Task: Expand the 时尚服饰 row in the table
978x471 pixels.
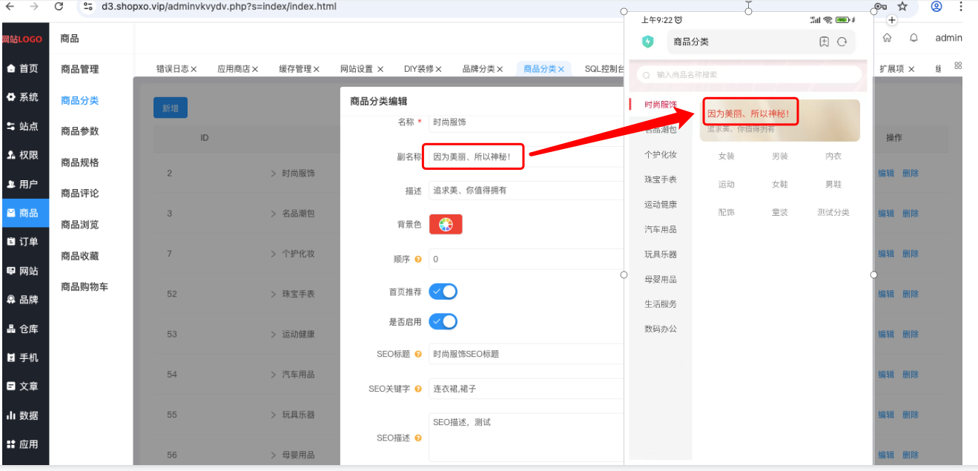Action: (273, 174)
